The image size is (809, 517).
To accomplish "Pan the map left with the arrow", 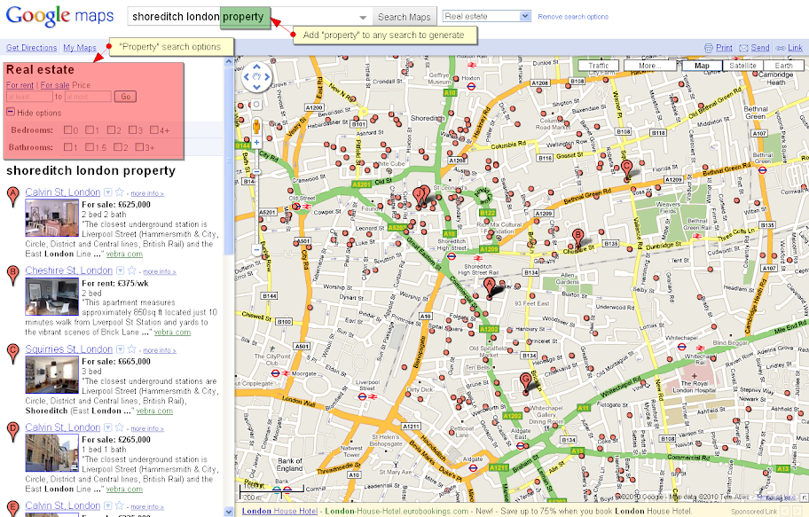I will pyautogui.click(x=246, y=77).
